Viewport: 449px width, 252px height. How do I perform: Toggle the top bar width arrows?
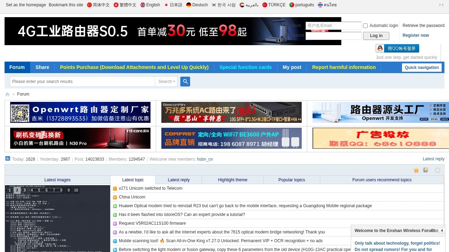[x=441, y=5]
